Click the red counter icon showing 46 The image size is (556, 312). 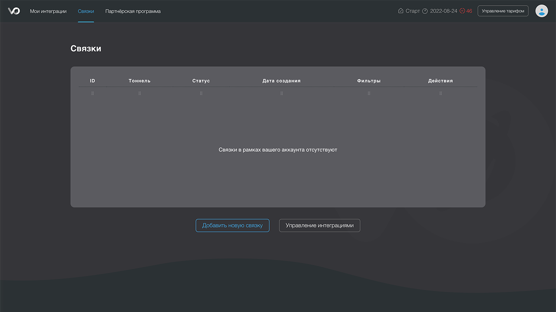pos(462,11)
